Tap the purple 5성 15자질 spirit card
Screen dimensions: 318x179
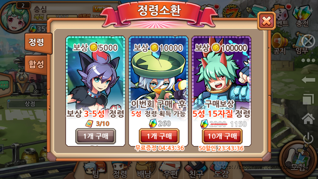tap(221, 91)
